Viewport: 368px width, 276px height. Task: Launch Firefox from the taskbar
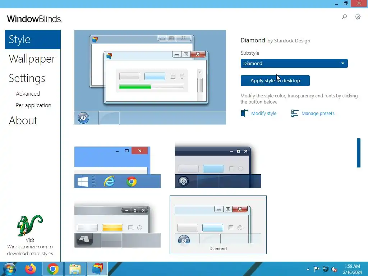31,269
